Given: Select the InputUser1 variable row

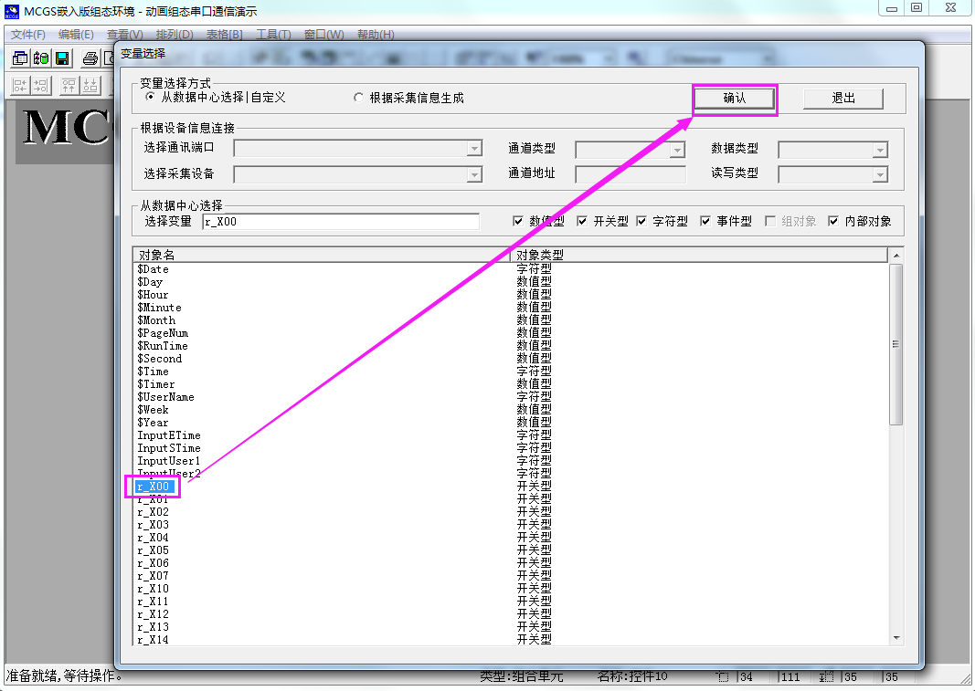Looking at the screenshot, I should pos(168,460).
